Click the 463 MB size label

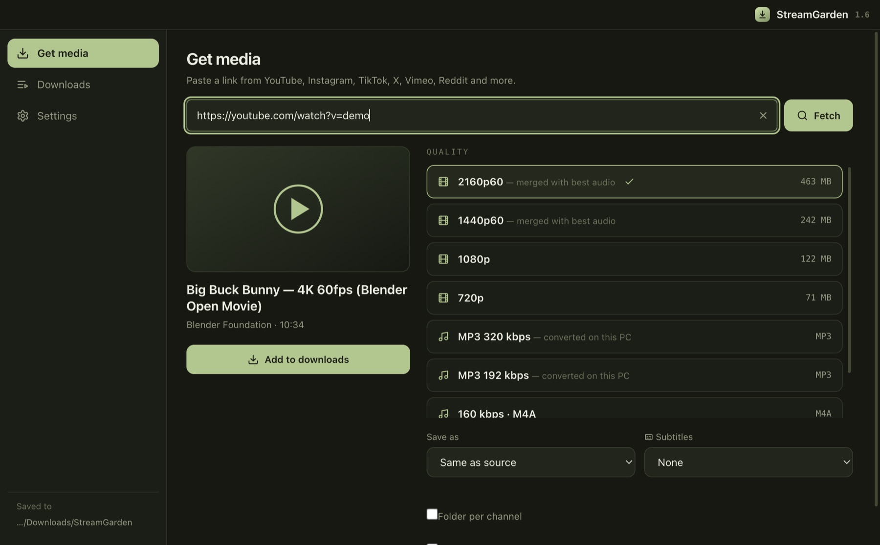pos(815,182)
